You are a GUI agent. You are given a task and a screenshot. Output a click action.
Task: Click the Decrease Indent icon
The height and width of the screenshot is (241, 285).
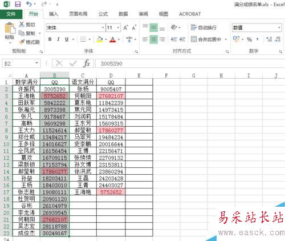tap(174, 39)
